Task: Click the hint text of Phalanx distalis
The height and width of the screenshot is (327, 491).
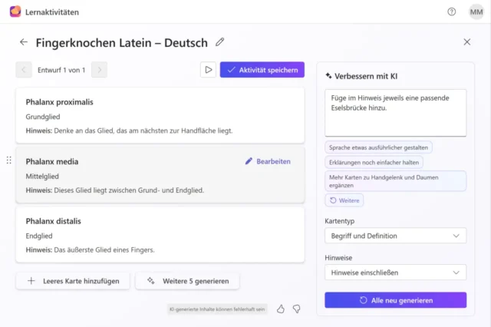Action: pyautogui.click(x=91, y=250)
